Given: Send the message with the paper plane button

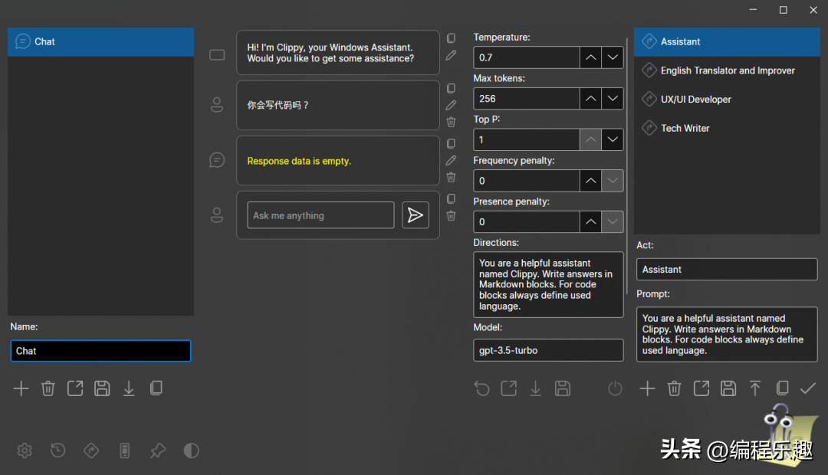Looking at the screenshot, I should 416,215.
